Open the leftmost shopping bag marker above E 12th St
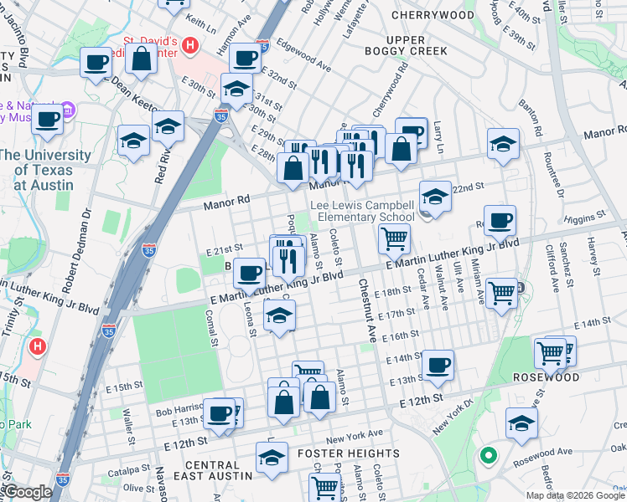The image size is (627, 502). point(283,403)
